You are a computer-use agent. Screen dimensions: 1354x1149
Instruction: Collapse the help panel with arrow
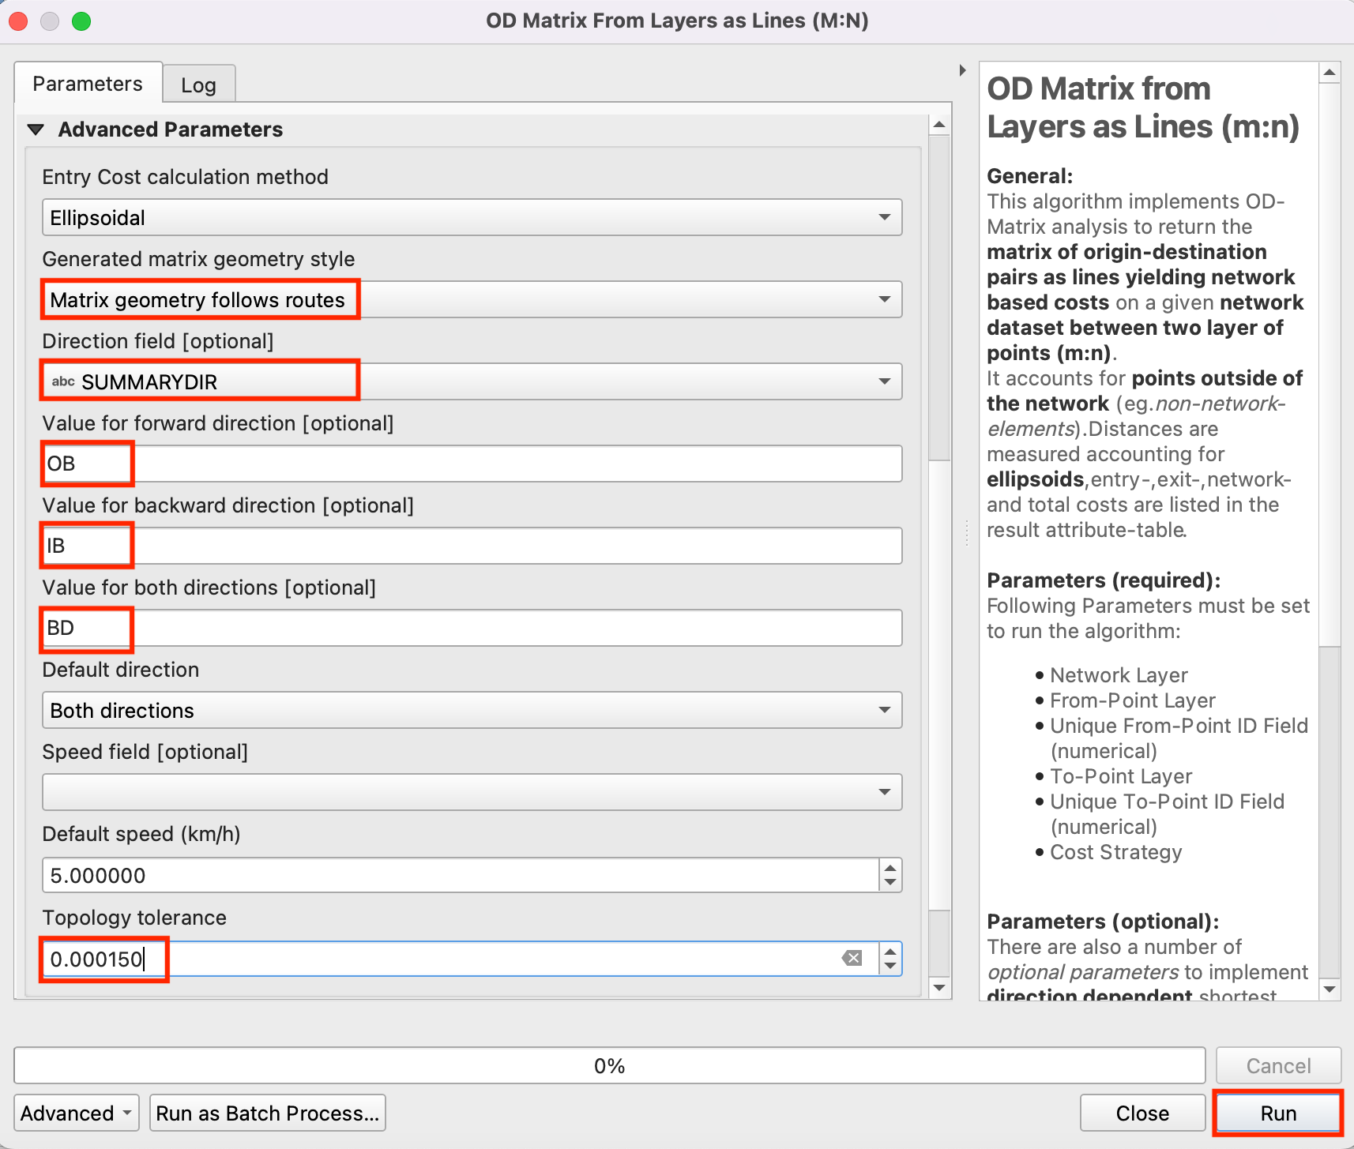[962, 70]
